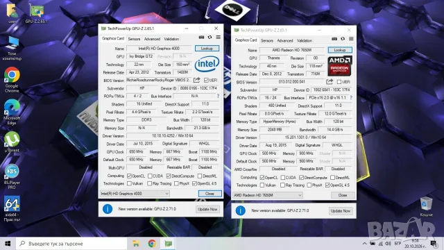
Task: Open Chrome from taskbar
Action: [x=152, y=244]
